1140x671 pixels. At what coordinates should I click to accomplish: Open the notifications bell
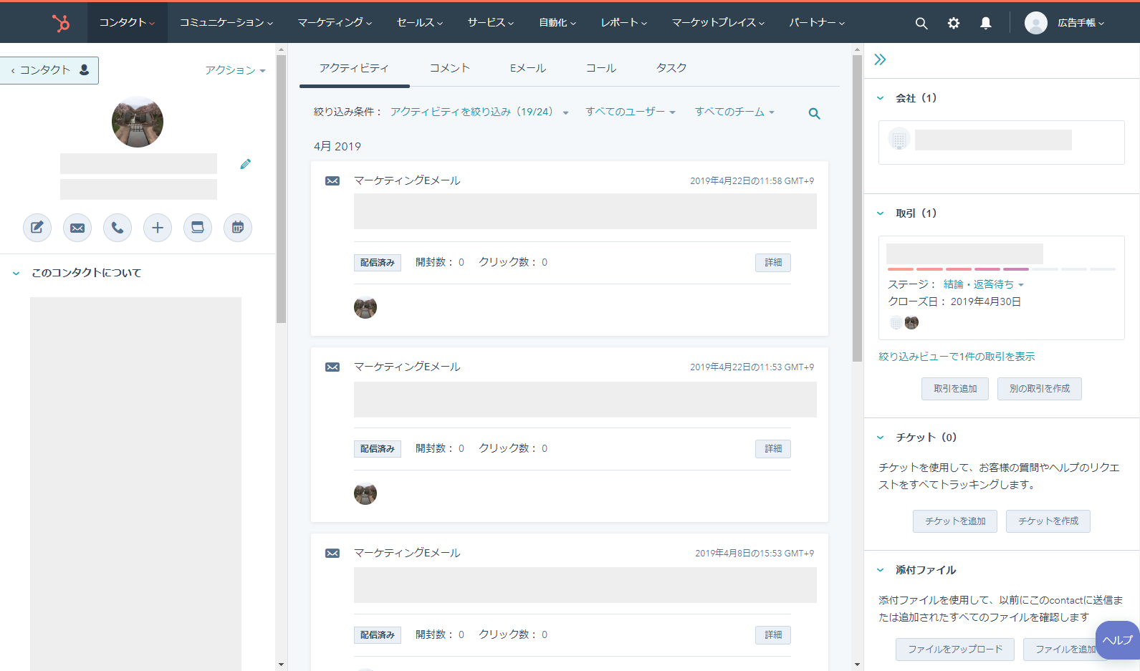point(986,23)
